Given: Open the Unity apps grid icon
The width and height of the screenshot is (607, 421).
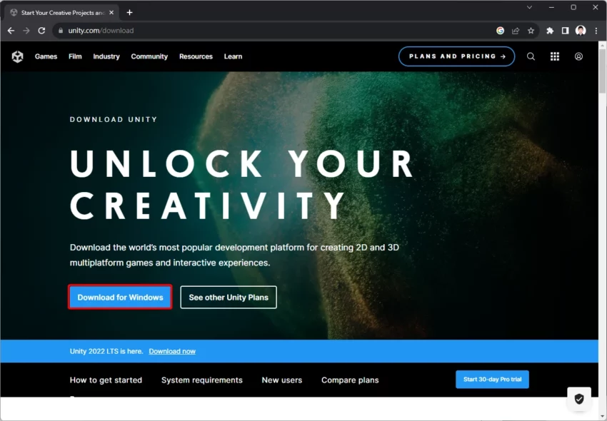Looking at the screenshot, I should point(555,56).
